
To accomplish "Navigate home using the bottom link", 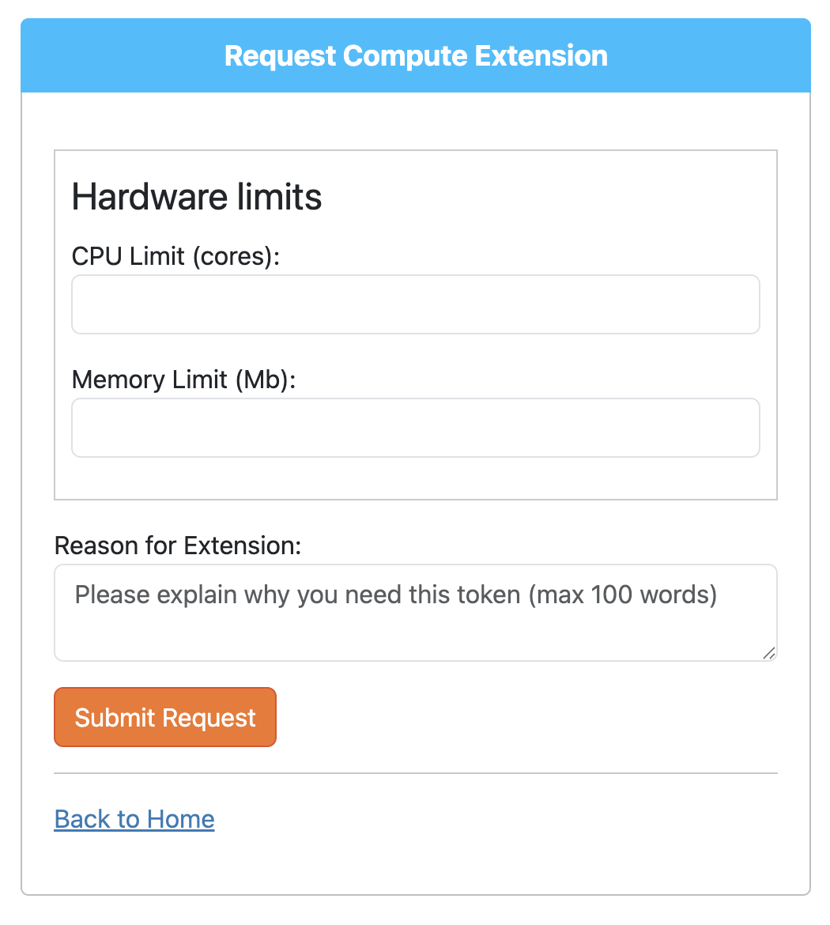I will point(134,819).
